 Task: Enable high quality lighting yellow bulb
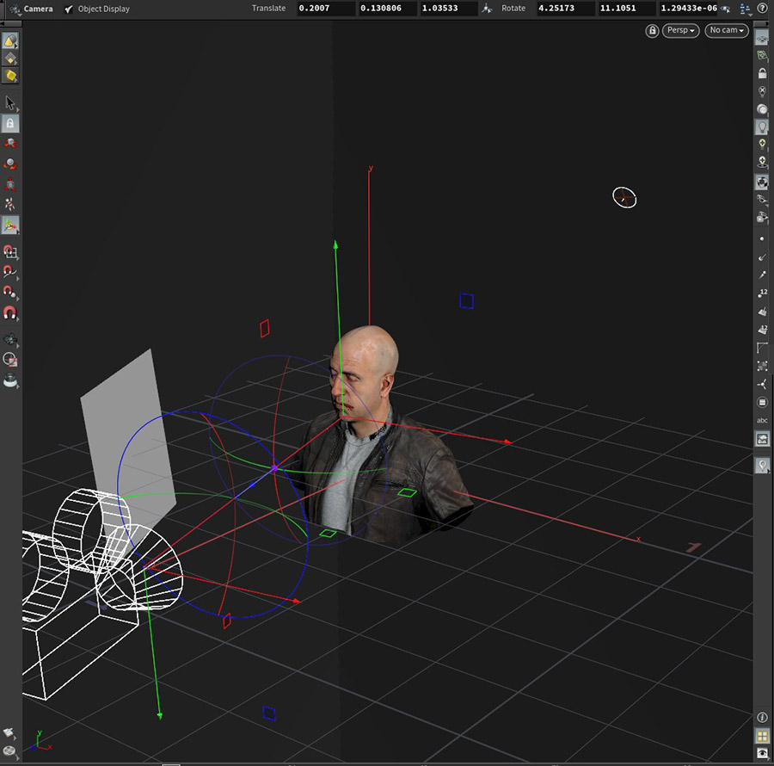(x=762, y=145)
